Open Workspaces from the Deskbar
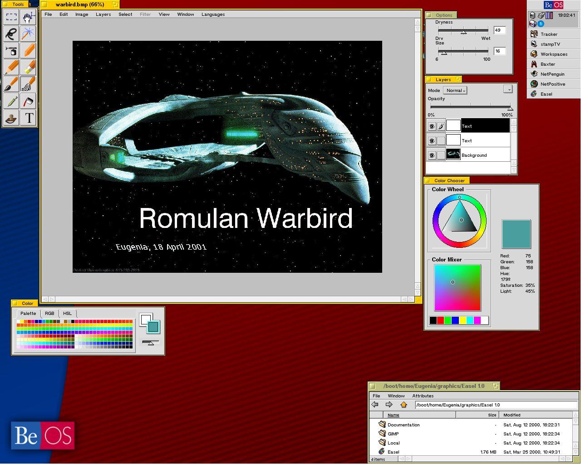This screenshot has height=464, width=581. coord(554,54)
